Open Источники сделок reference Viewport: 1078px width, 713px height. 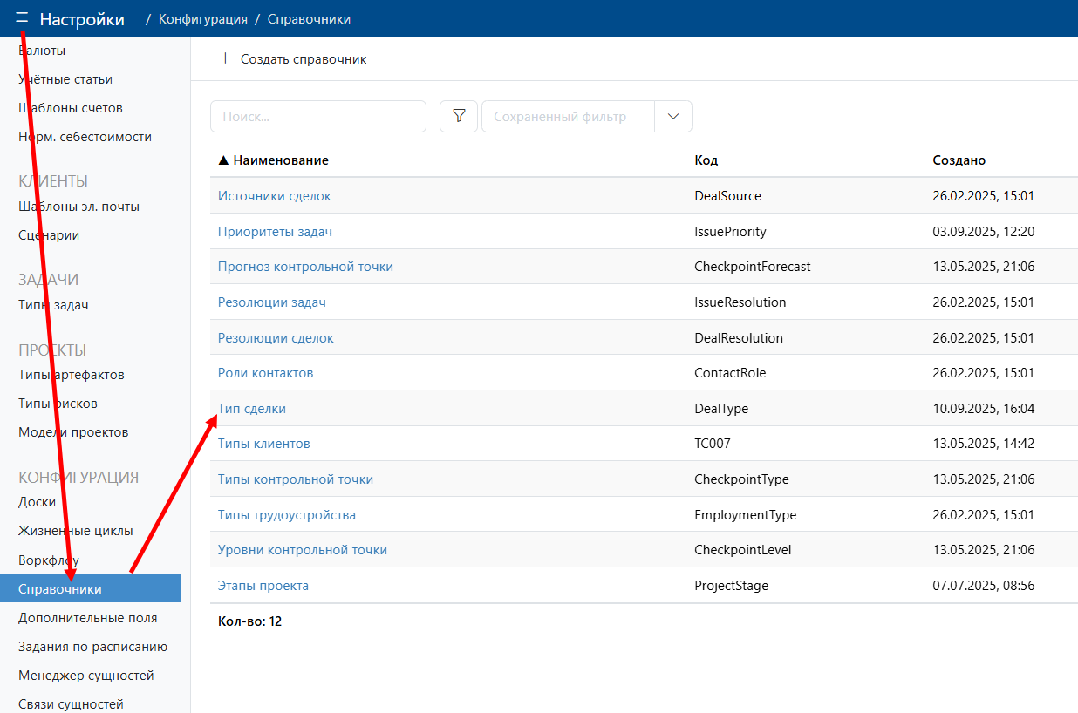coord(275,196)
